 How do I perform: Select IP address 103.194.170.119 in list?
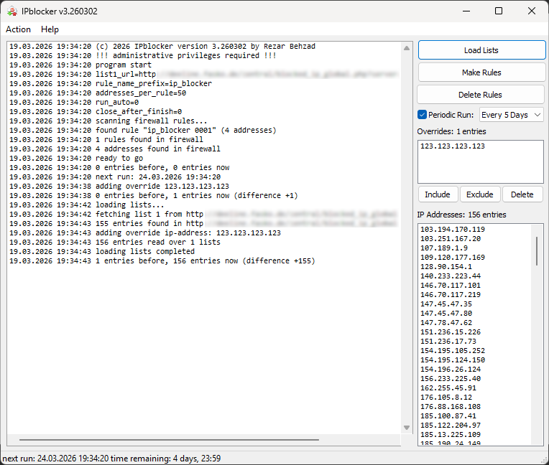click(453, 230)
